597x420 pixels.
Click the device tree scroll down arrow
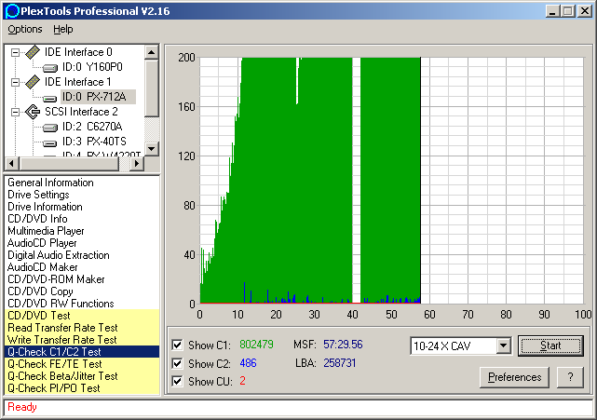152,148
